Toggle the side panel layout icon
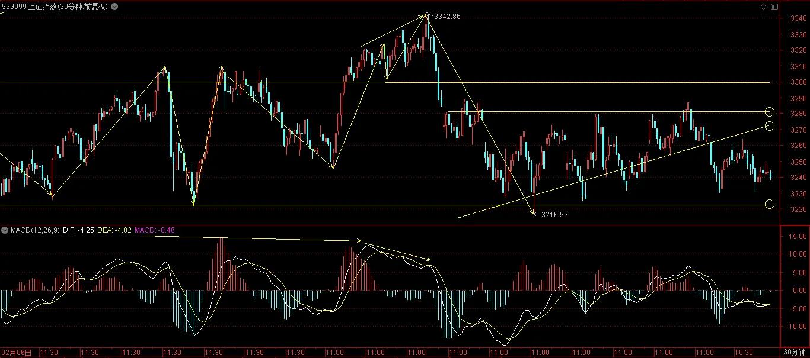810x358 pixels. tap(773, 7)
